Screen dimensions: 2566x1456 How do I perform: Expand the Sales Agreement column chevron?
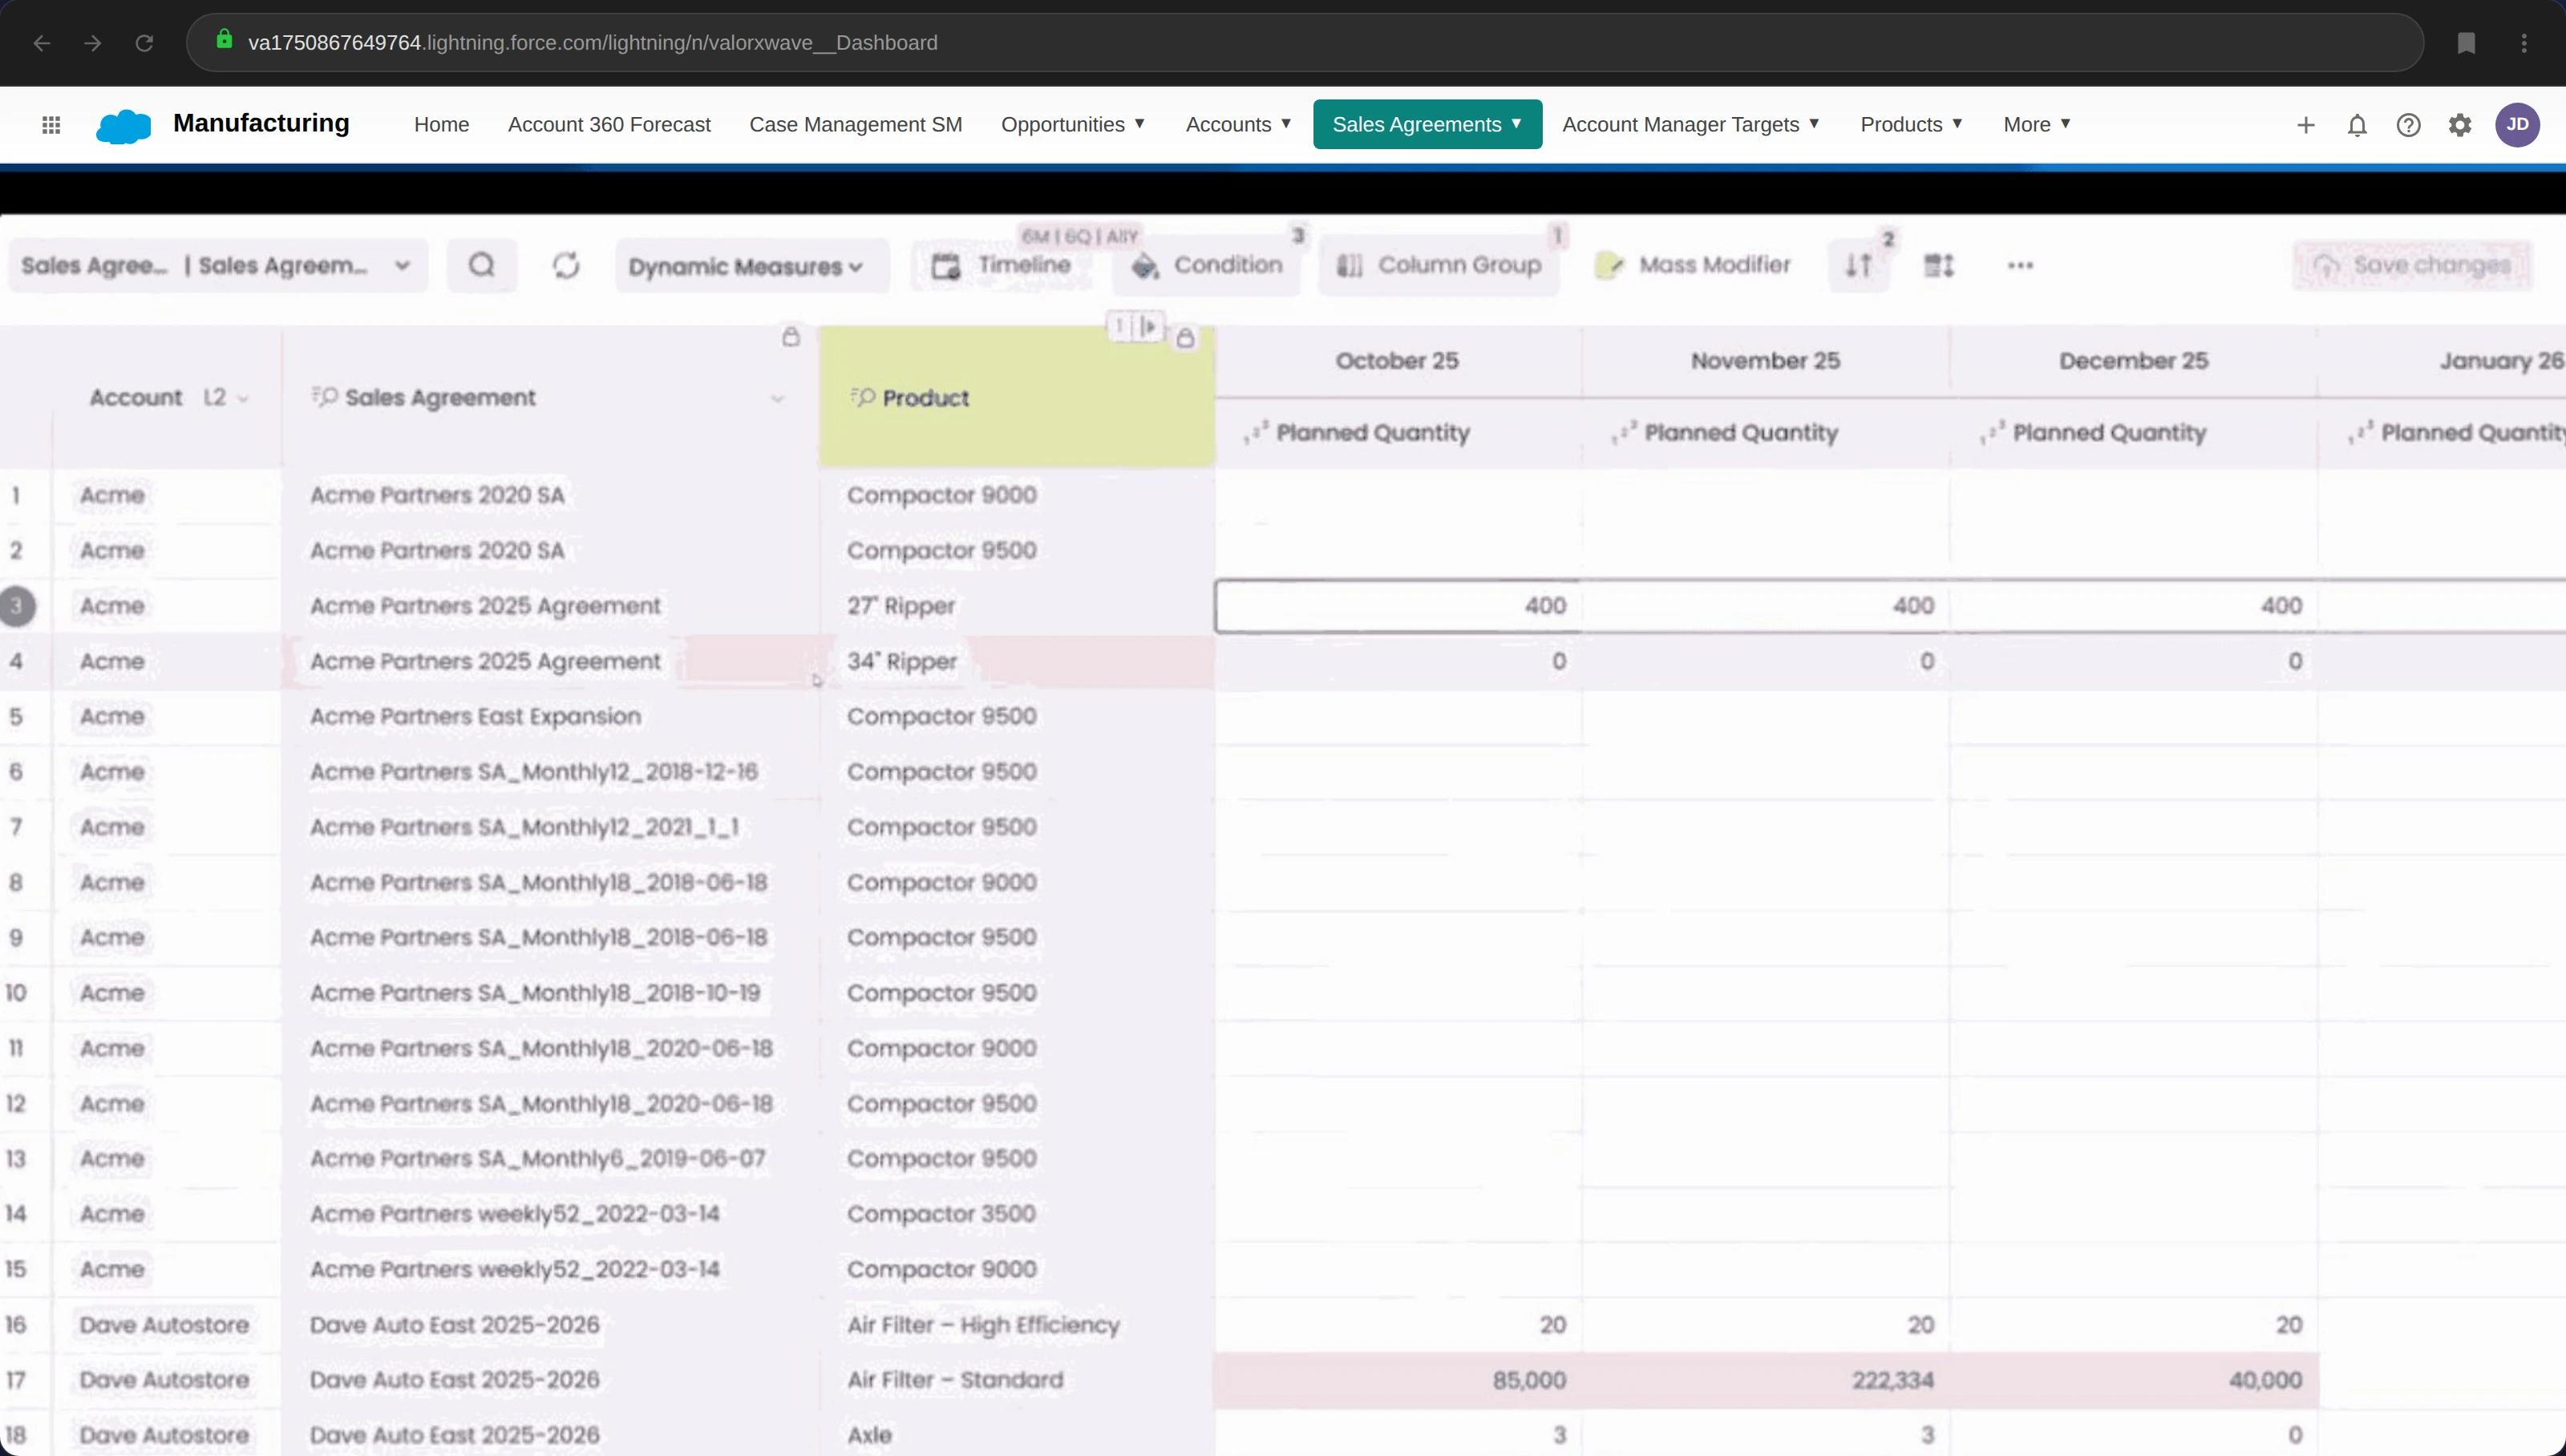point(777,399)
